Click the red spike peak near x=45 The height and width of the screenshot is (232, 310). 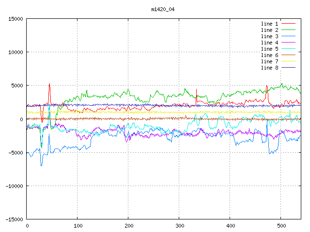(49, 84)
